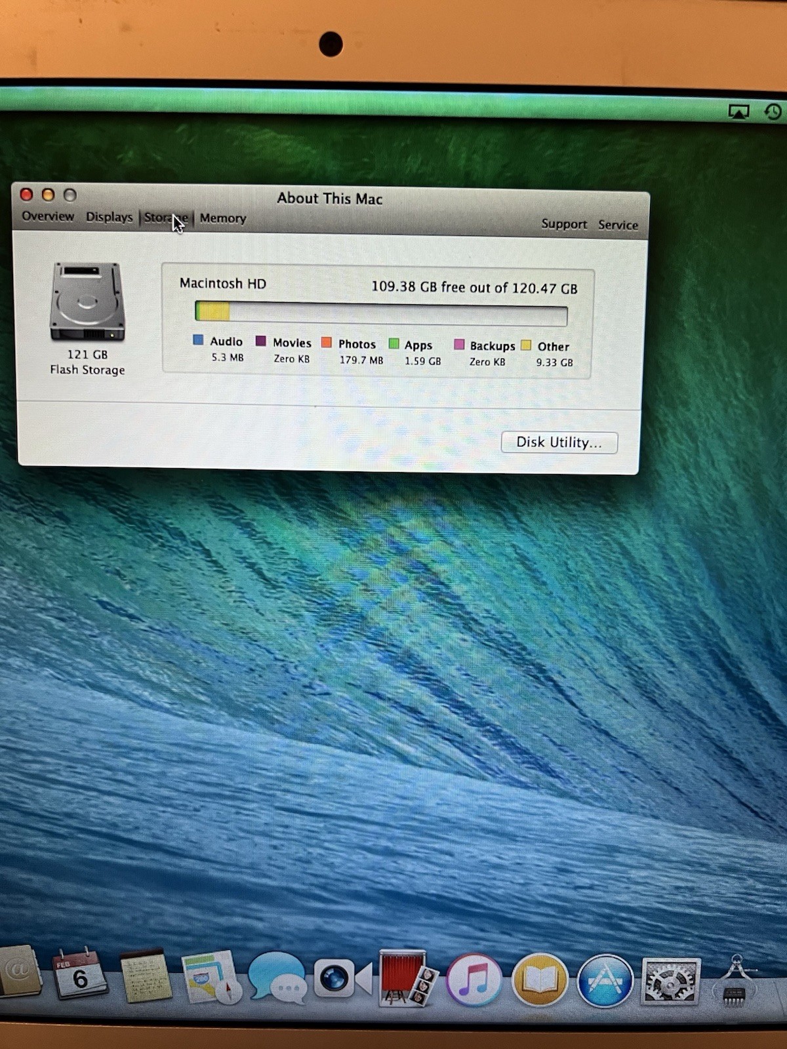Click the 'Apps' label showing 1.59 GB
This screenshot has width=787, height=1049.
coord(418,345)
